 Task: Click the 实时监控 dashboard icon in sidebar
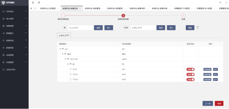tap(4, 11)
